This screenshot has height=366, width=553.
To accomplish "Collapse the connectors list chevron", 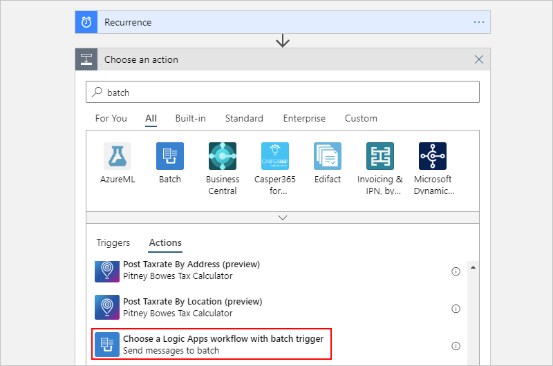I will 282,217.
